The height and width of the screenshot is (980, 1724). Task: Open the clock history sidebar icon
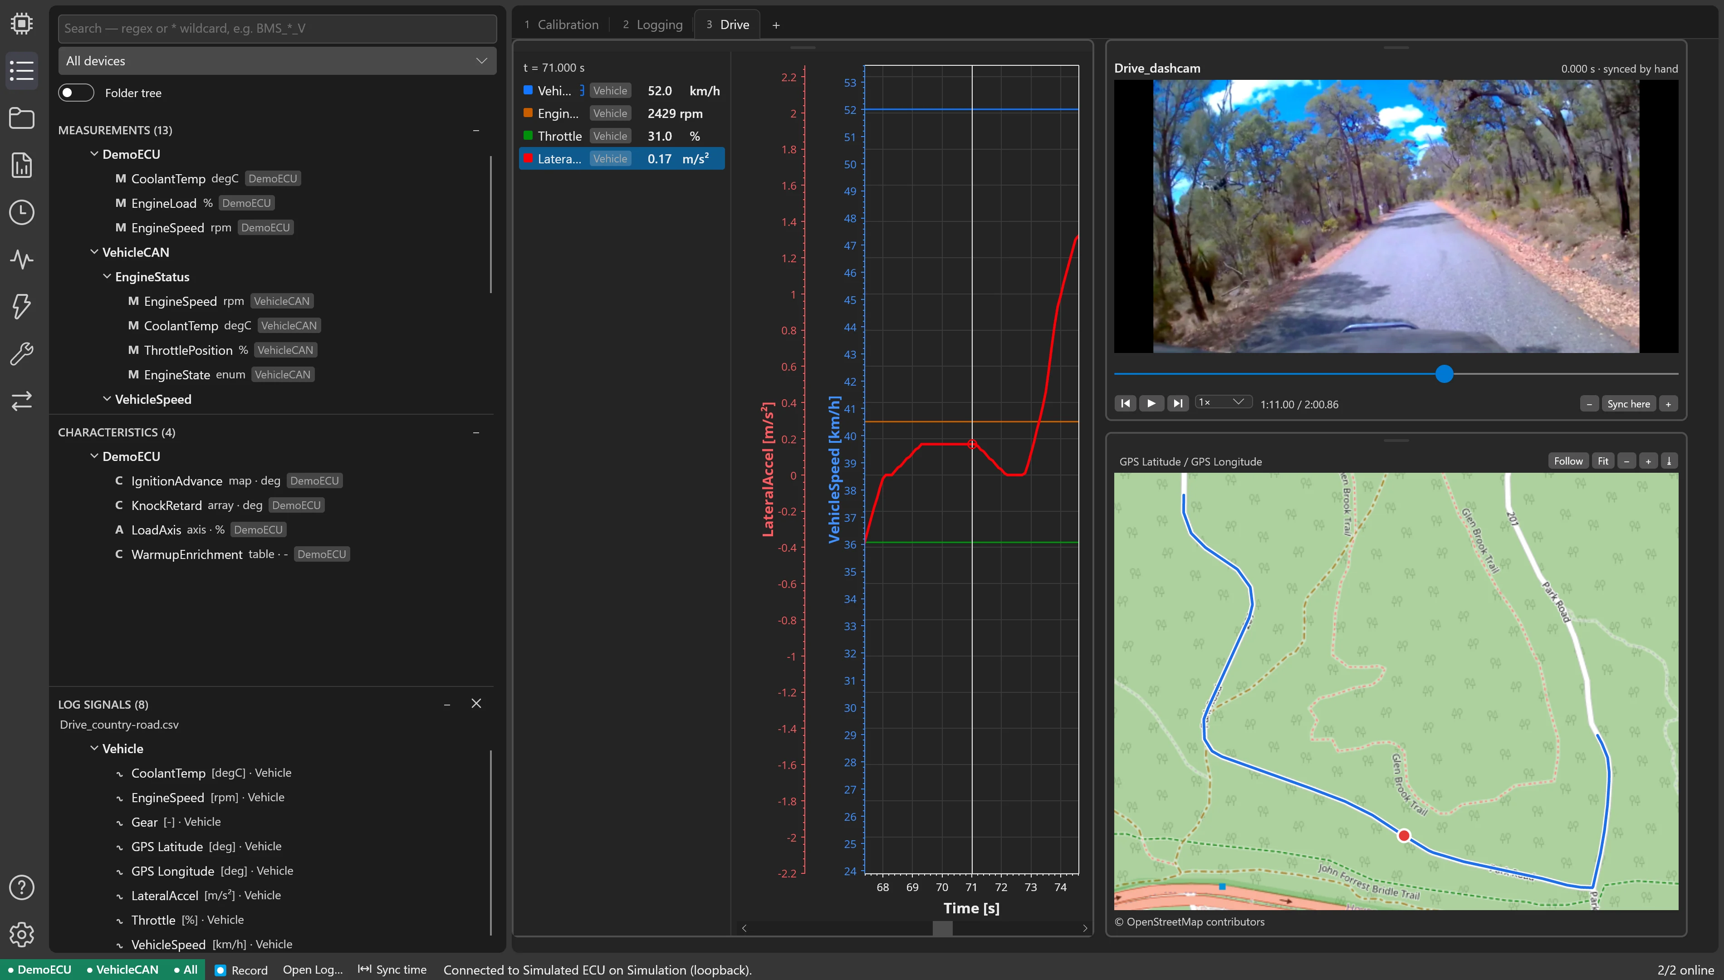(x=21, y=212)
